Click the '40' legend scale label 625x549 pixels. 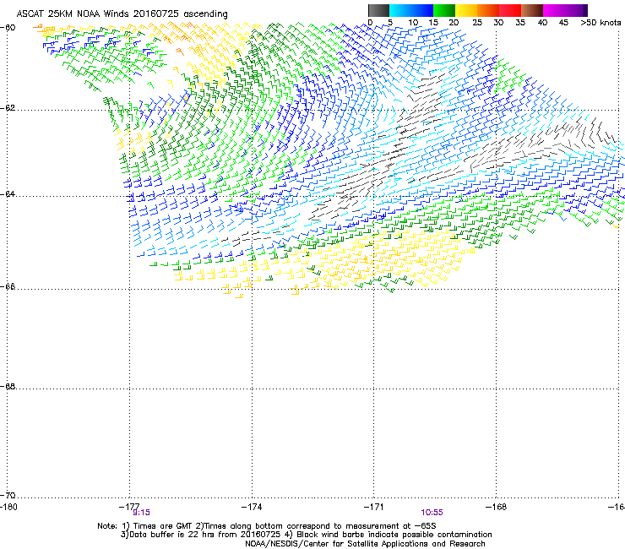(x=542, y=22)
